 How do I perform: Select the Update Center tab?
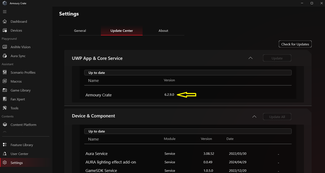coord(122,31)
